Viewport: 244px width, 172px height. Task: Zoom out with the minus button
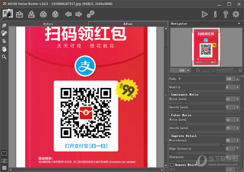pos(198,70)
